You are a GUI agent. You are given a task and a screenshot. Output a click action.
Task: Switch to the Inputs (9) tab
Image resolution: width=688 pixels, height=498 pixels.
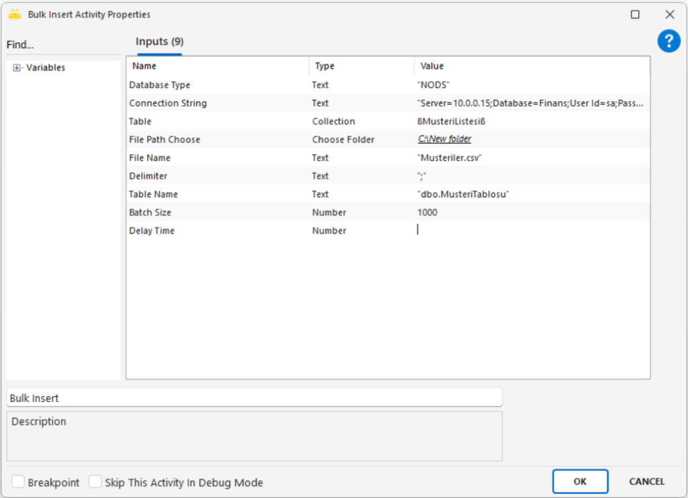(159, 42)
